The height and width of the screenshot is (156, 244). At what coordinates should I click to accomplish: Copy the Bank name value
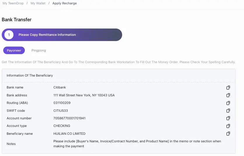[228, 88]
